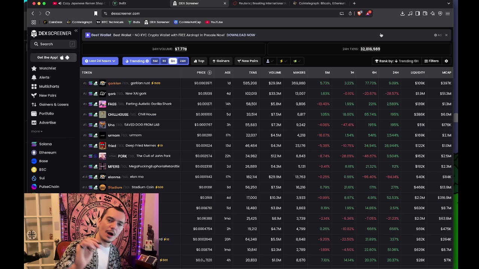
Task: Open the browser downloads icon
Action: tap(402, 13)
